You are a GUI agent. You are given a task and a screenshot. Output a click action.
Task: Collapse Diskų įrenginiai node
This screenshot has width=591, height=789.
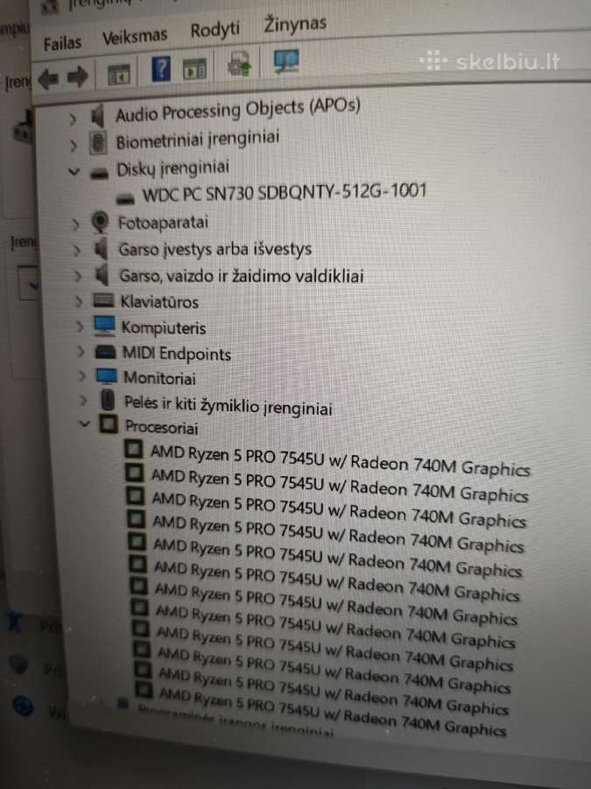[74, 172]
